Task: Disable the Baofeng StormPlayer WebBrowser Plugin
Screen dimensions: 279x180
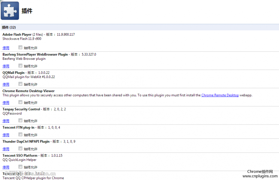Action: click(6, 66)
